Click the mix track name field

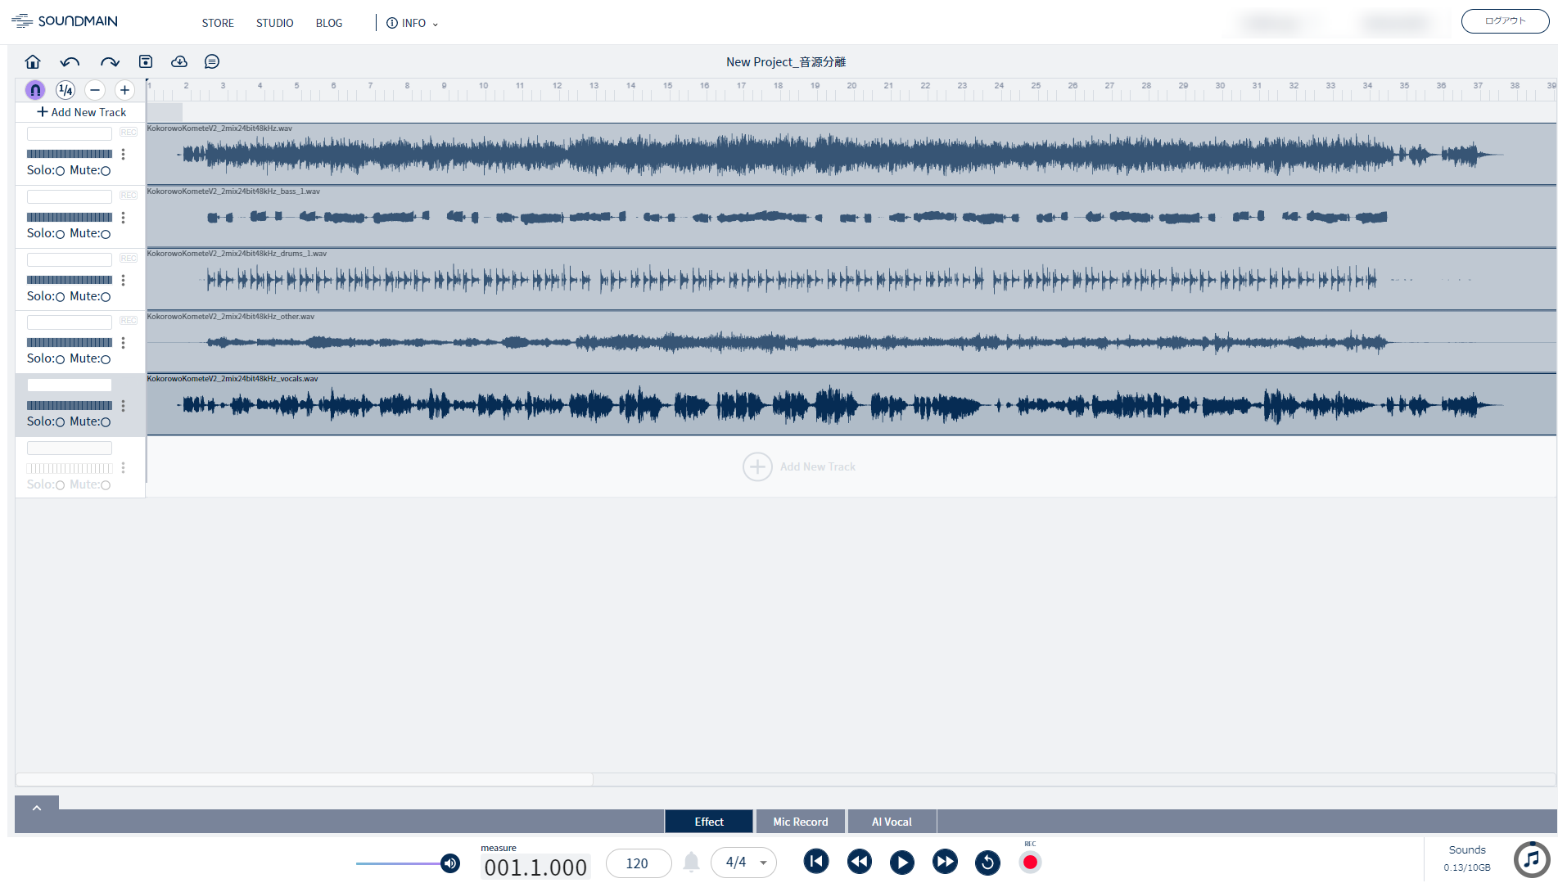70,133
